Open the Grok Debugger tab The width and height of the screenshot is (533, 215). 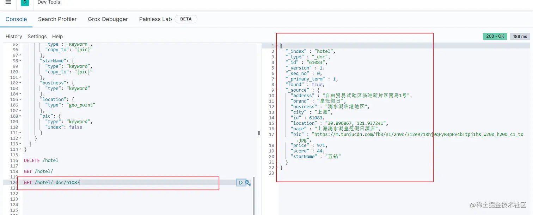click(108, 19)
